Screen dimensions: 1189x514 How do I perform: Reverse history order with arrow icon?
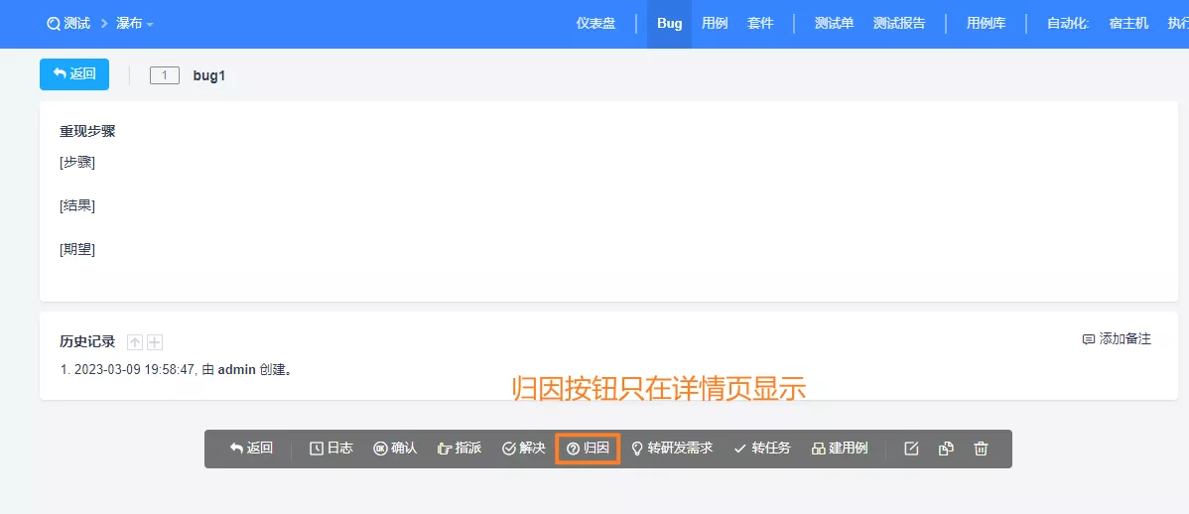click(135, 342)
